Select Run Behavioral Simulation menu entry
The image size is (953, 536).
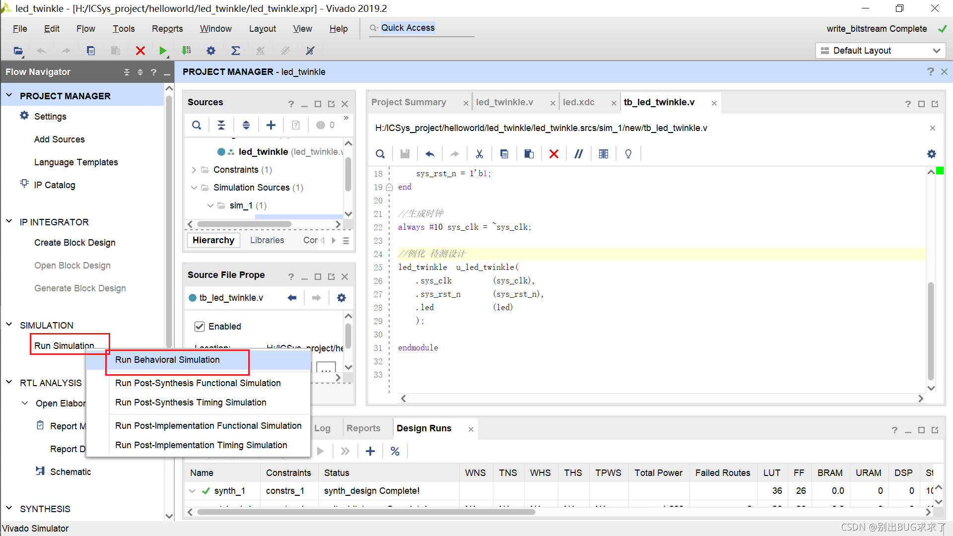click(x=167, y=360)
